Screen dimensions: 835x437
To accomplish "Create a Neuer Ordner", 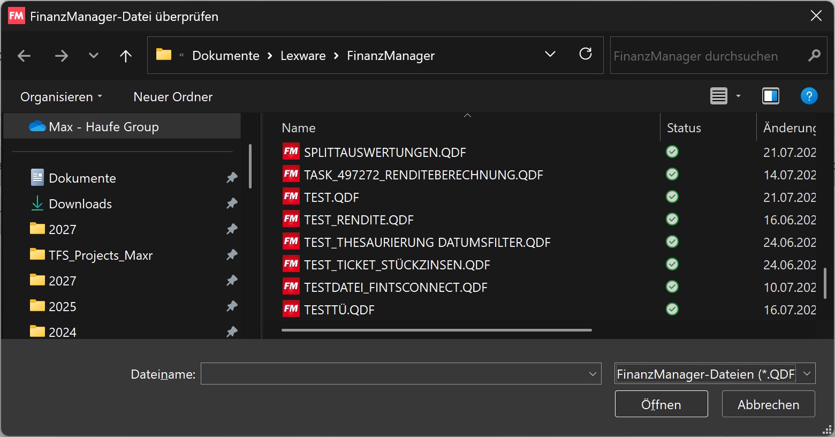I will point(173,97).
